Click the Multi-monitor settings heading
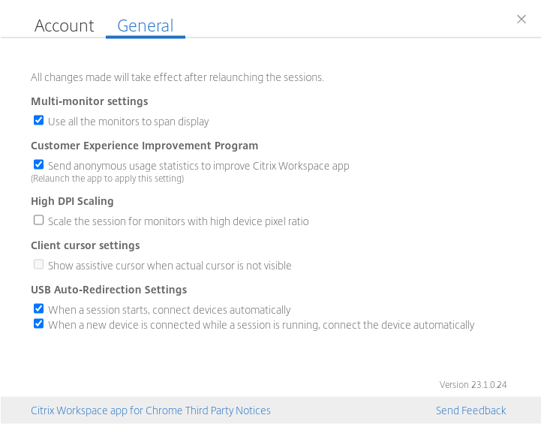The image size is (541, 424). (89, 101)
